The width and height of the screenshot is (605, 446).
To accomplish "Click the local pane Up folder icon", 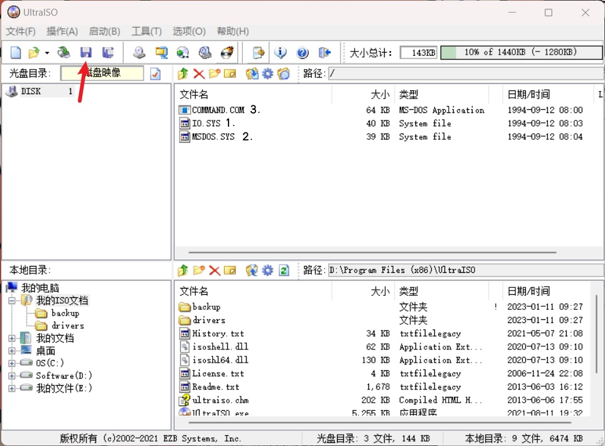I will 183,270.
